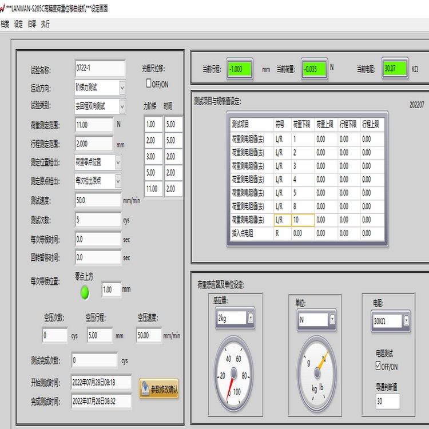This screenshot has height=429, width=429.
Task: Click the LANWAN app icon in title bar
Action: point(4,9)
